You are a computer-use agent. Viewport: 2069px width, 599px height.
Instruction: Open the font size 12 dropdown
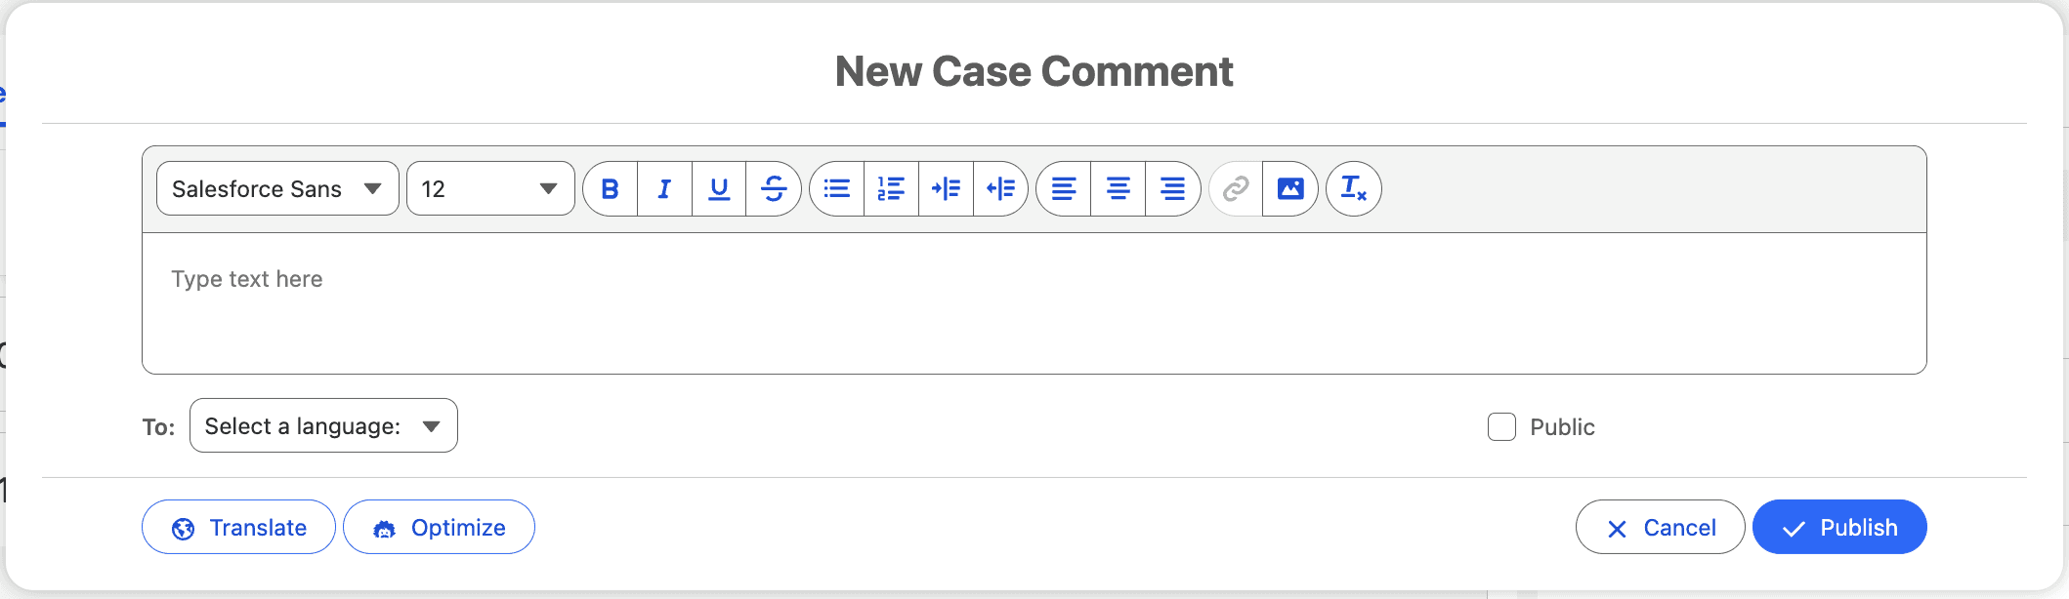pos(488,188)
